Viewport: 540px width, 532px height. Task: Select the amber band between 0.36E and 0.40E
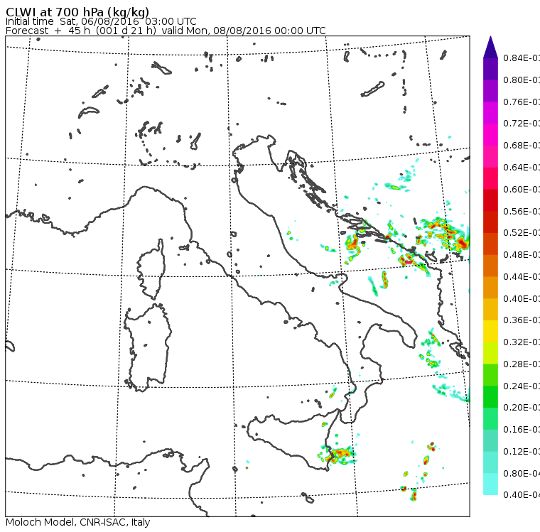click(490, 309)
